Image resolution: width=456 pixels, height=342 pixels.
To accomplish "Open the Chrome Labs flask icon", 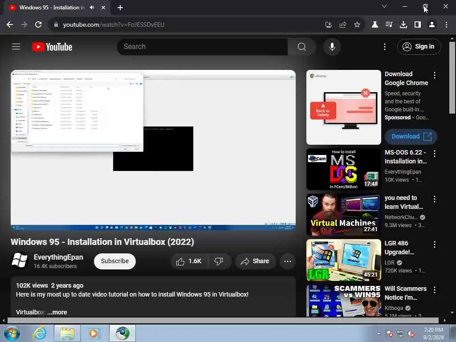I will pyautogui.click(x=375, y=25).
